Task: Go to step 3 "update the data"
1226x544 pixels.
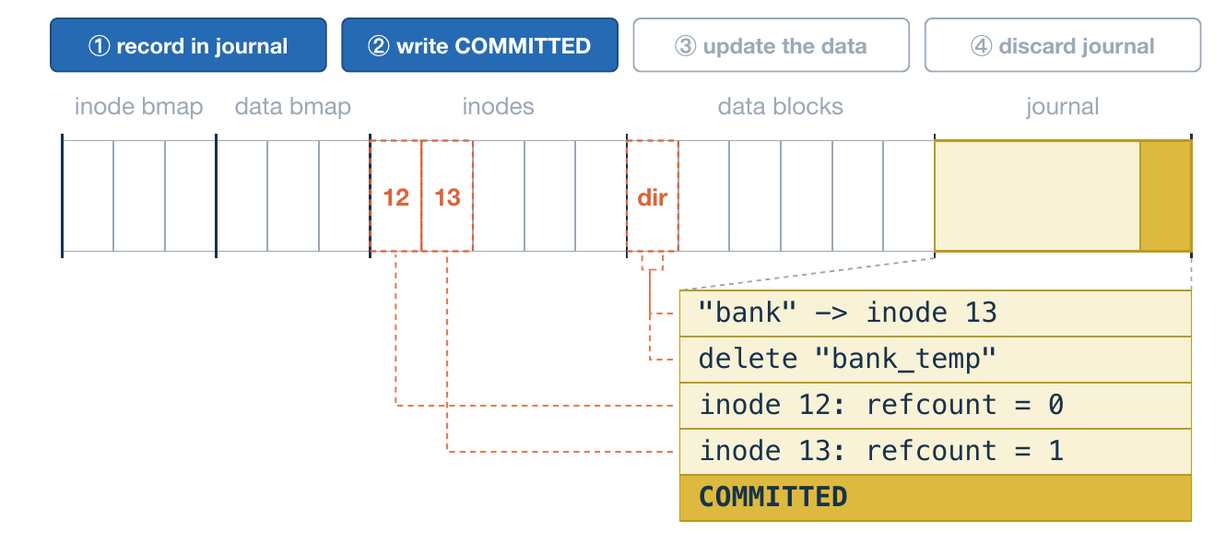Action: click(771, 45)
